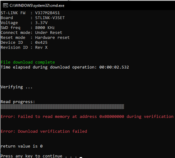Click the 'Verifying ...' line
The width and height of the screenshot is (175, 158).
point(17,87)
